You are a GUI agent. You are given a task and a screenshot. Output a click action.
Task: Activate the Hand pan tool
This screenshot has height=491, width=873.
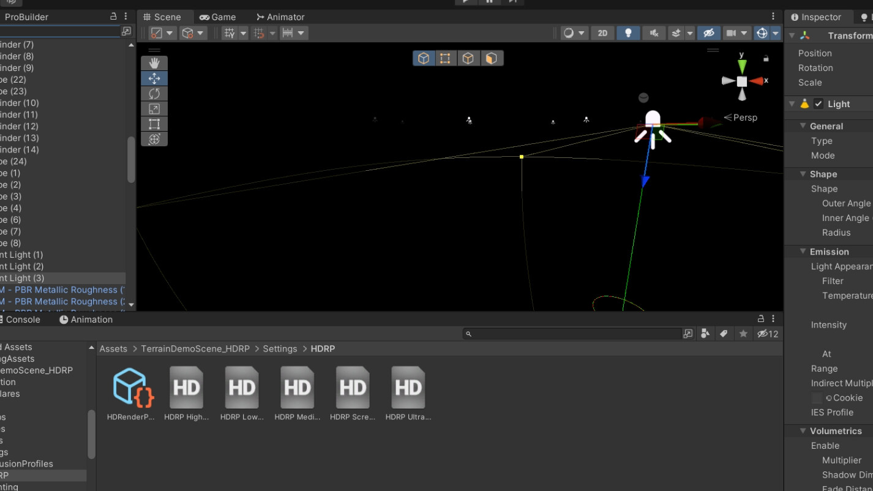click(x=154, y=62)
